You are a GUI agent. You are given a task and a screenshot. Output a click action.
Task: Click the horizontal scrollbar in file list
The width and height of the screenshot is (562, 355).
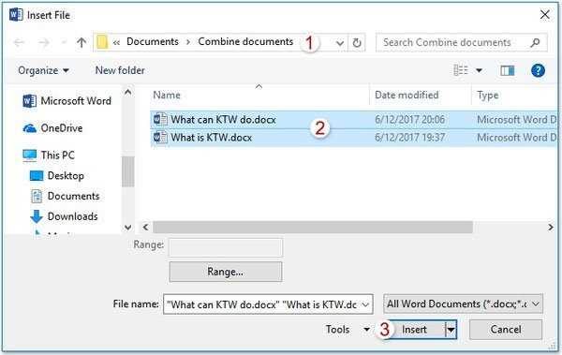click(x=313, y=228)
